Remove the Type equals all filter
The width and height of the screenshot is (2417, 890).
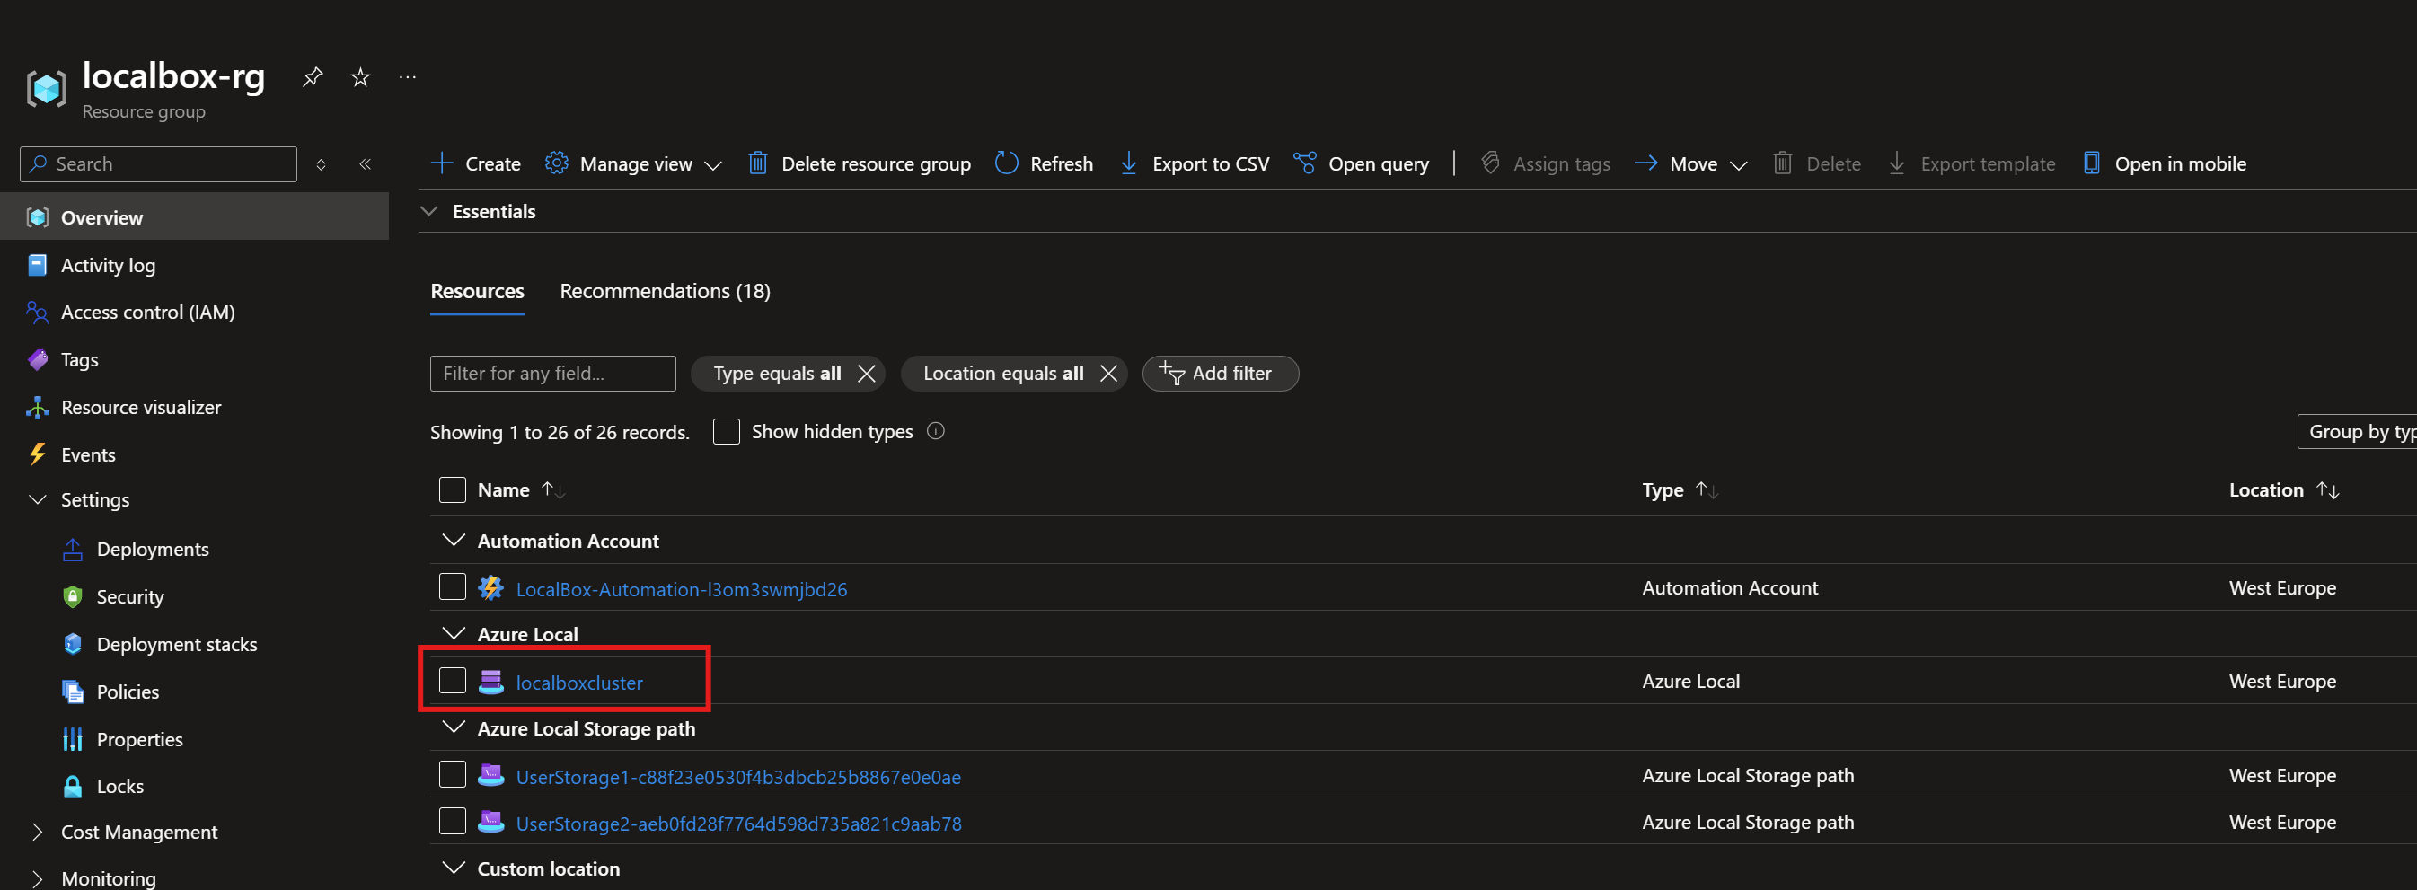point(867,374)
